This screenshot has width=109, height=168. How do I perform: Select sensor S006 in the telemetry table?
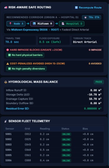(x=9, y=160)
